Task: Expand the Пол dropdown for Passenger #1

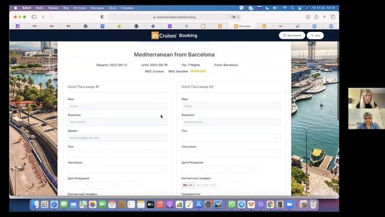Action: (117, 154)
